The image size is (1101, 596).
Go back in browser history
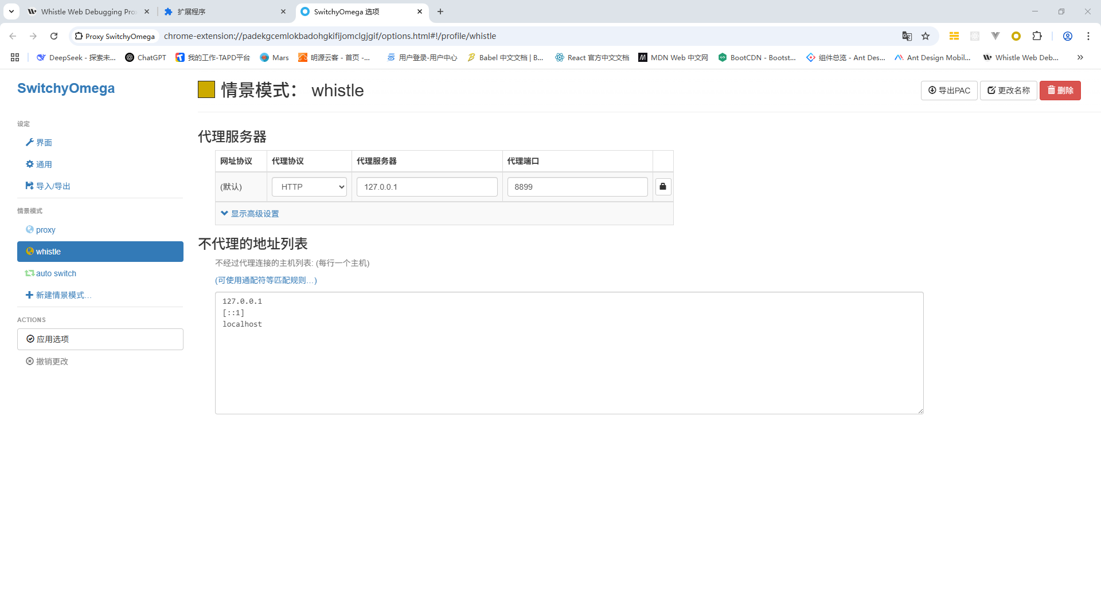(13, 36)
